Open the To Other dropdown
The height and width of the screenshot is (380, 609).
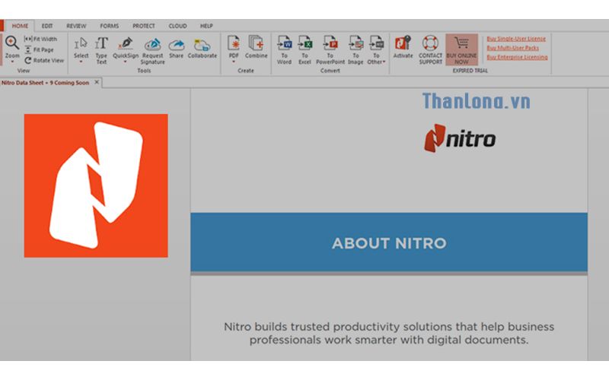click(x=377, y=62)
